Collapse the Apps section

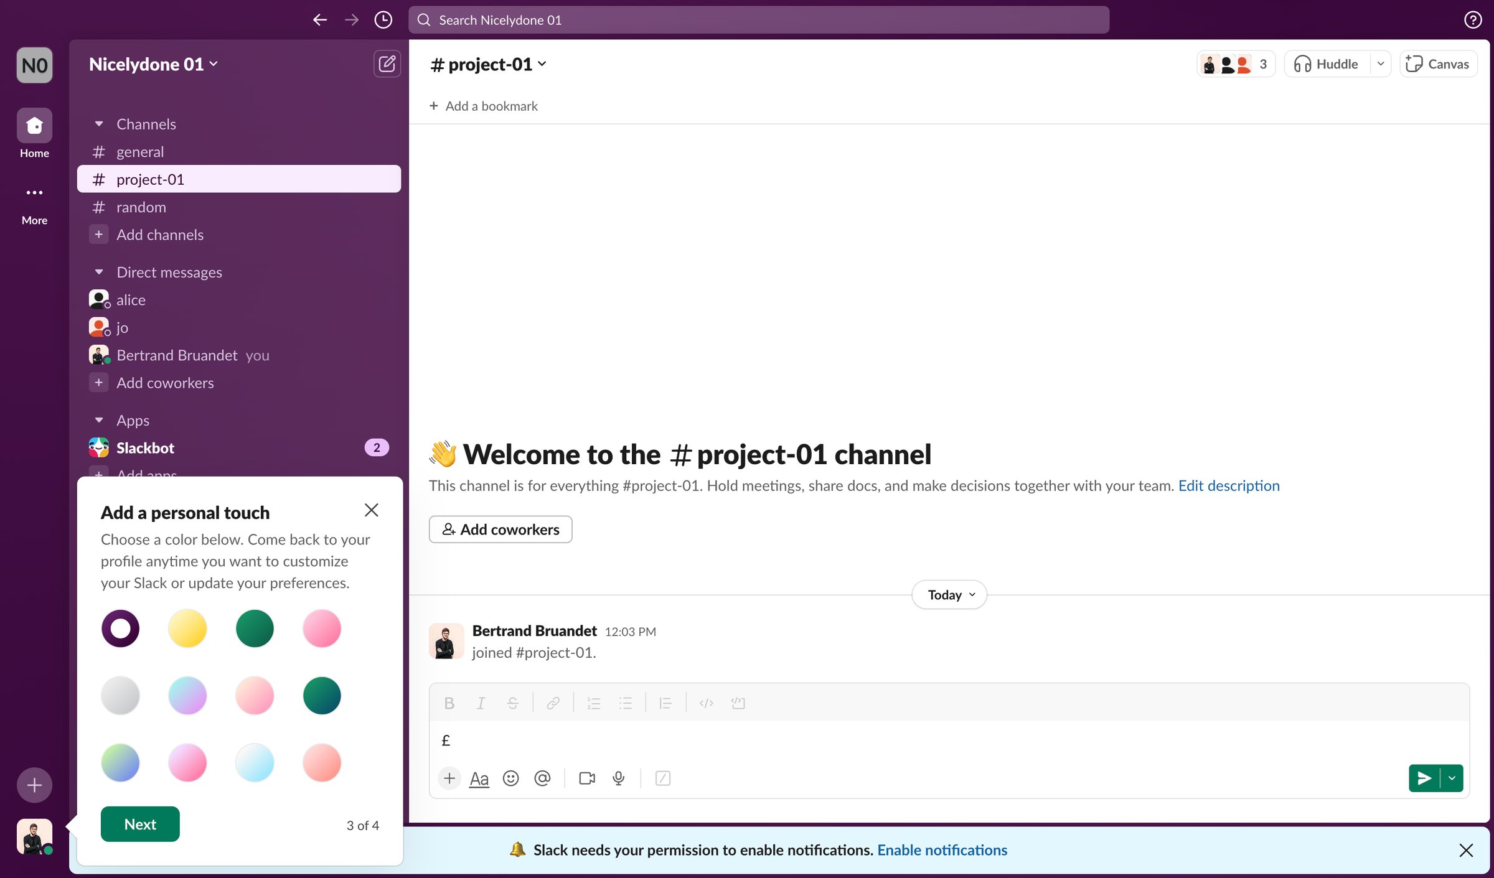coord(99,420)
